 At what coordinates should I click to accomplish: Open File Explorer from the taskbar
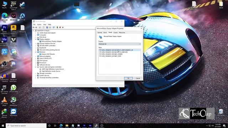pyautogui.click(x=67, y=126)
